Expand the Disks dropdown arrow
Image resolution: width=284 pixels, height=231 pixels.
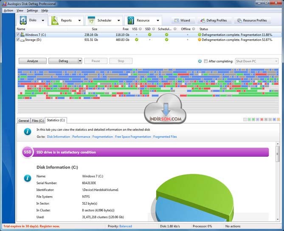pyautogui.click(x=43, y=20)
